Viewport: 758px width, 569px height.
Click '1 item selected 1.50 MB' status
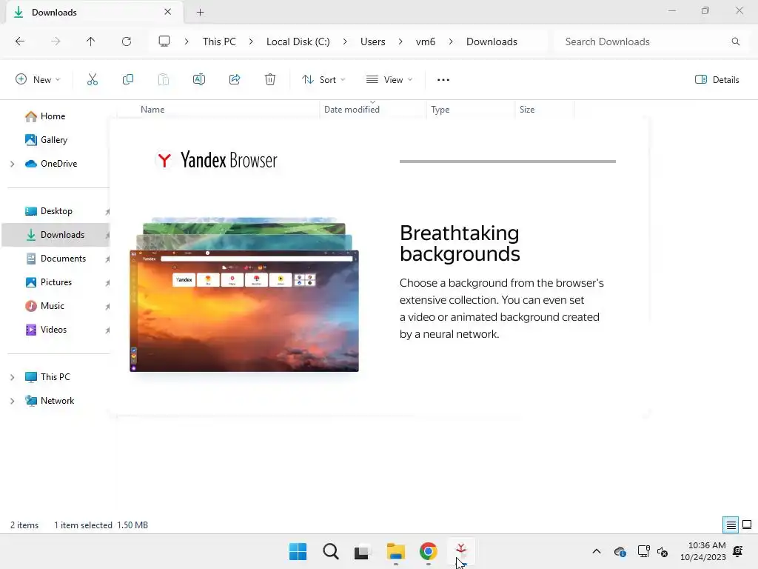[101, 525]
